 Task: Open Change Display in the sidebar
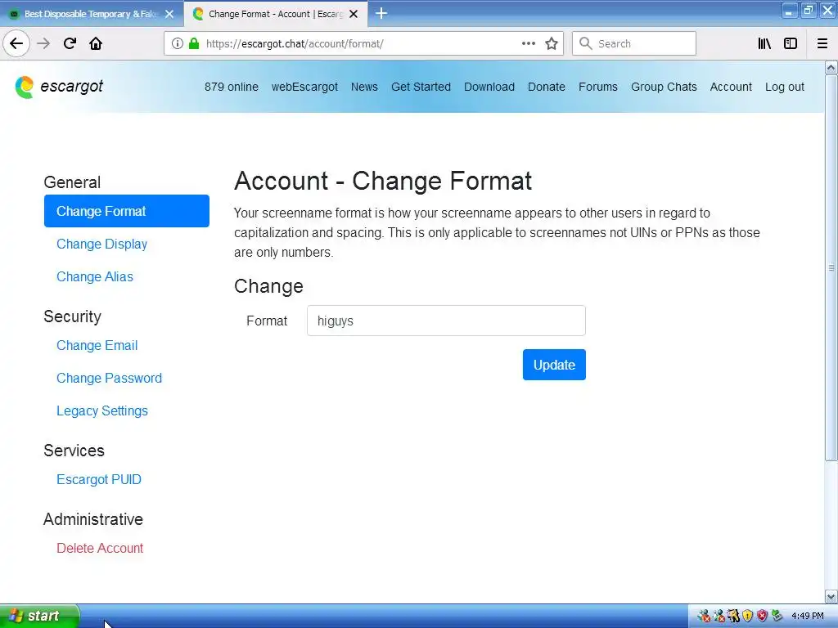pyautogui.click(x=102, y=244)
